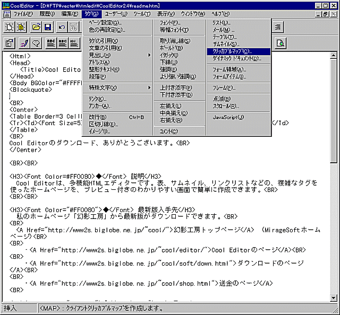The width and height of the screenshot is (340, 315).
Task: Open the 表示(V) menu
Action: point(166,14)
